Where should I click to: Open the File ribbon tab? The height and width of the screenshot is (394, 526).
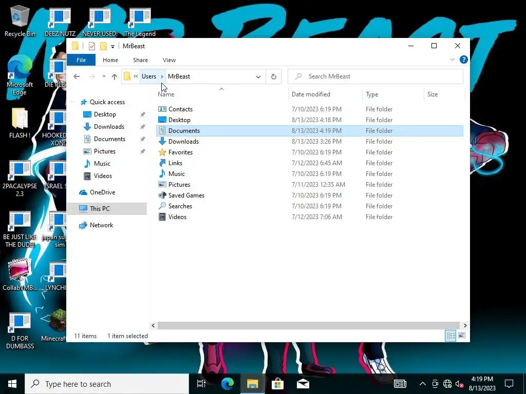click(81, 60)
